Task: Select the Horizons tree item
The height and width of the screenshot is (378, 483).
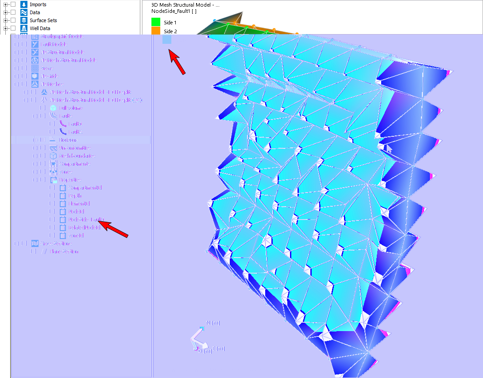Action: point(69,140)
